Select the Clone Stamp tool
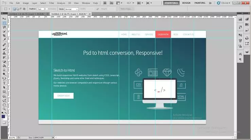This screenshot has width=251, height=140. 4,53
